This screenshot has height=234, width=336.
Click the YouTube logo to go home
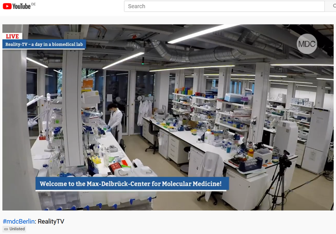click(16, 6)
